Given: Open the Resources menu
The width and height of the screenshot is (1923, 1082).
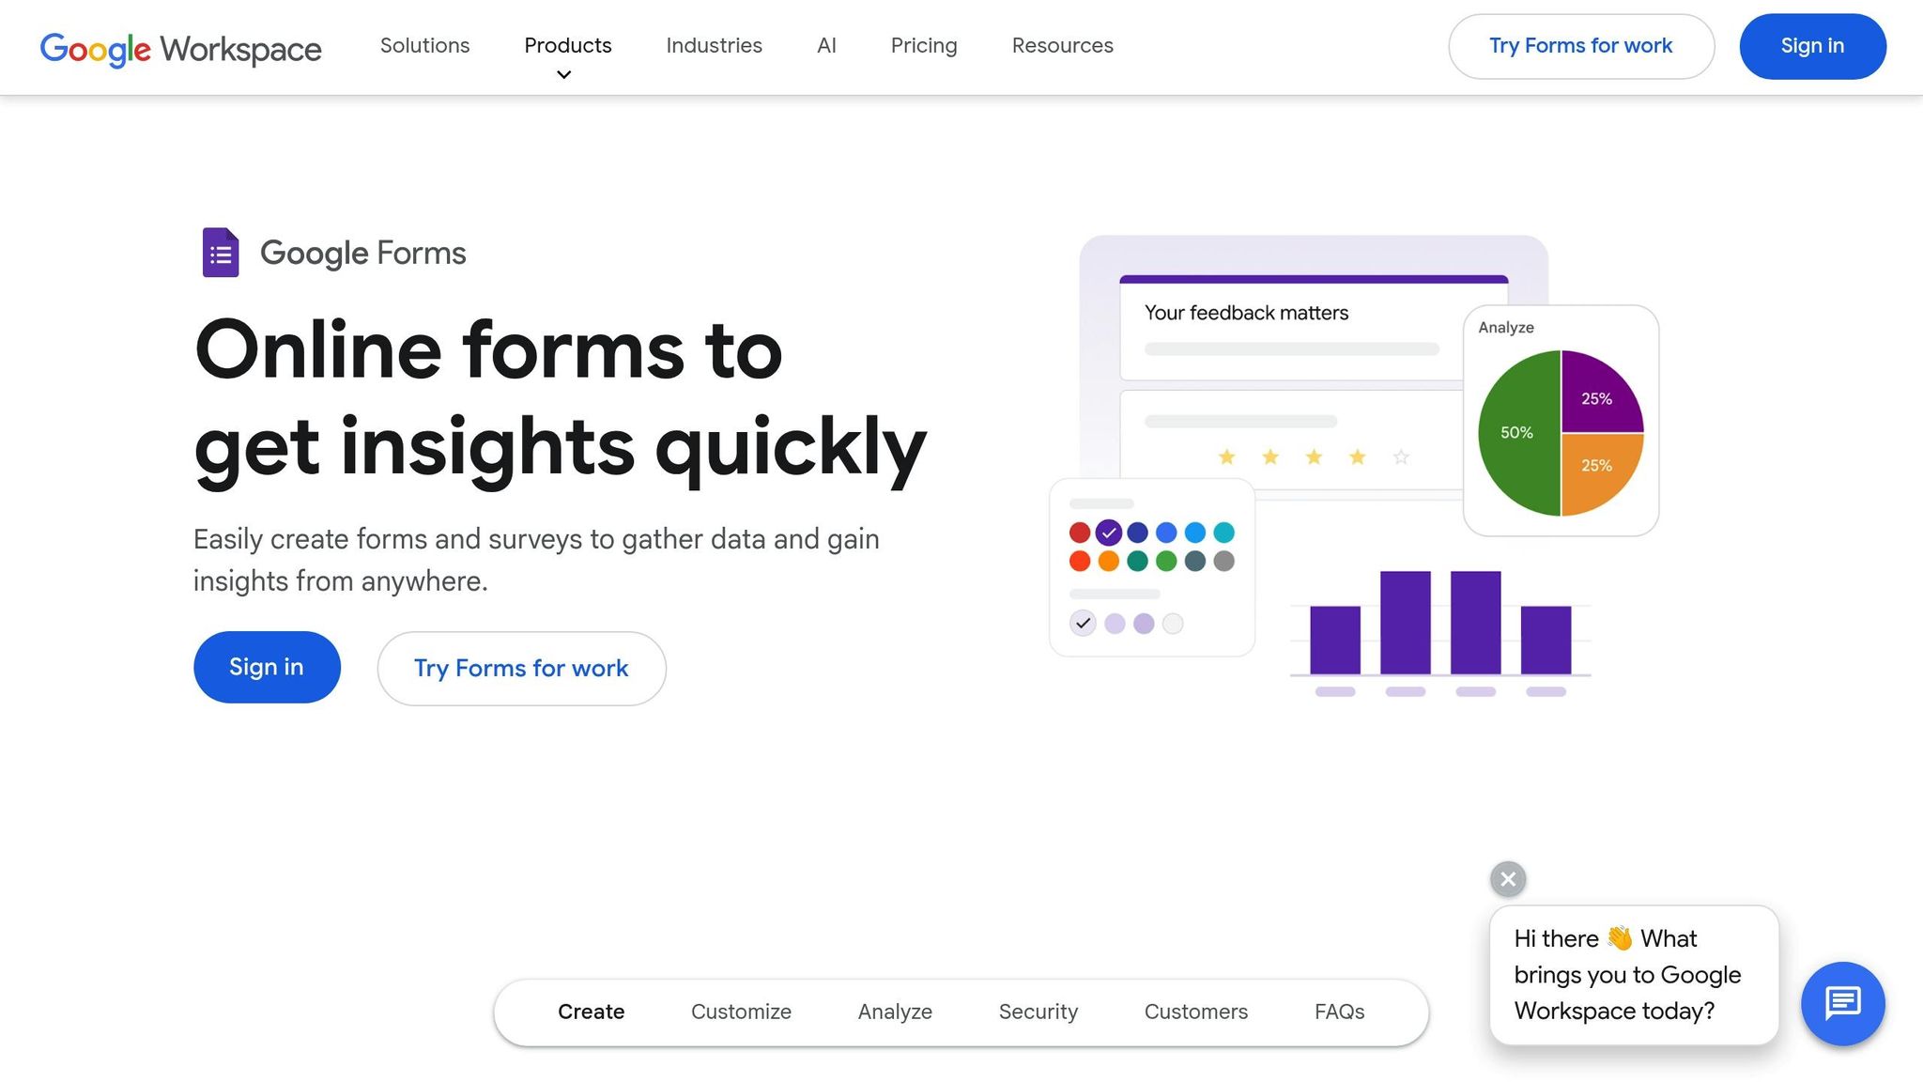Looking at the screenshot, I should (1062, 45).
